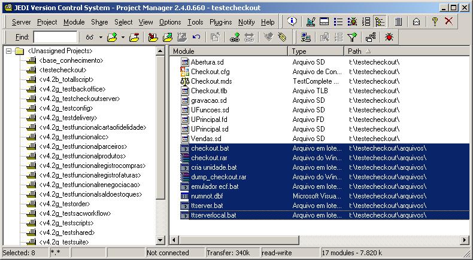Viewport: 473px width, 260px height.
Task: Select the base_conhecimento project in tree
Action: [x=71, y=60]
